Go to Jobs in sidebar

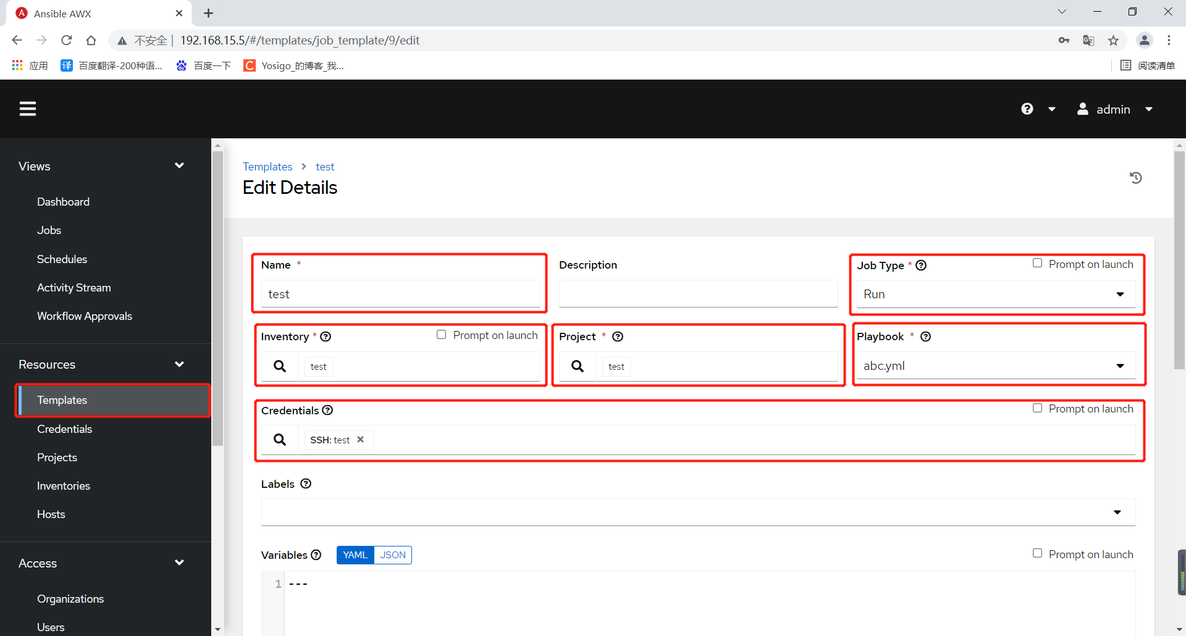(x=49, y=230)
